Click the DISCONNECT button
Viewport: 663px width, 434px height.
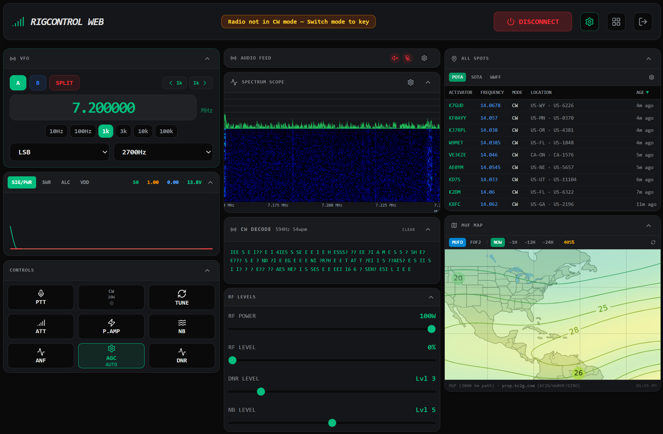point(533,22)
